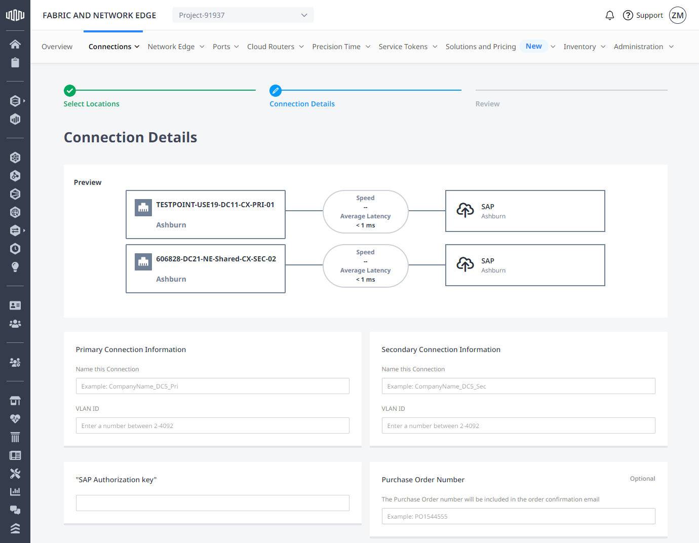Screen dimensions: 699x543
Task: Click the lightbulb icon in sidebar
Action: point(15,267)
